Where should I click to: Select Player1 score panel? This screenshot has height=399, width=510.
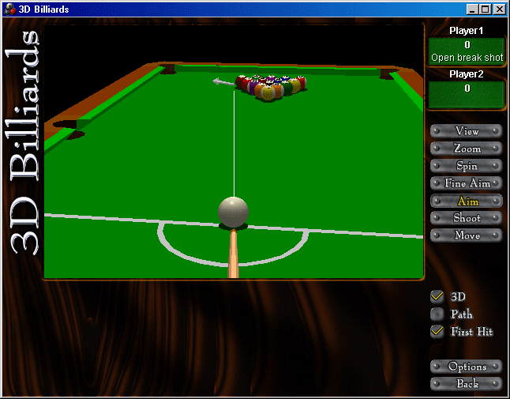[x=467, y=51]
